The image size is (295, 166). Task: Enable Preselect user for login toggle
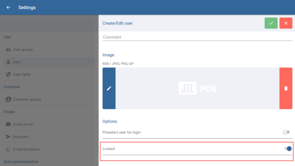(x=286, y=132)
